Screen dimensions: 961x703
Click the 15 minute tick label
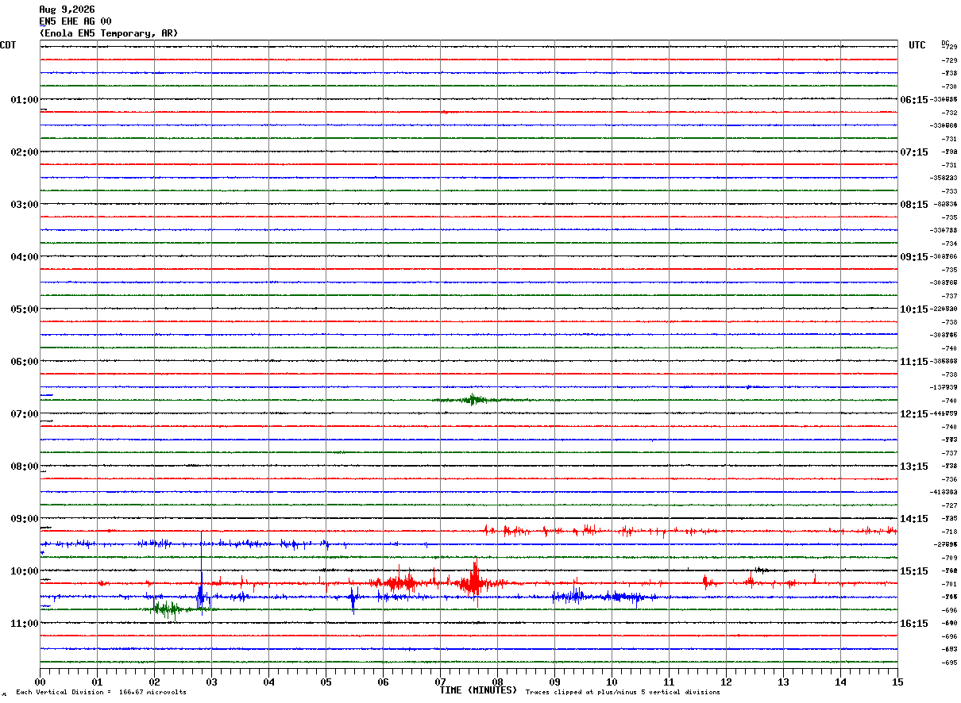click(x=897, y=682)
